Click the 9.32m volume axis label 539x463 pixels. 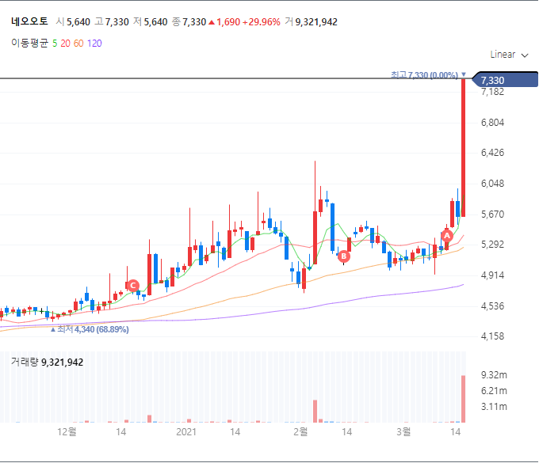point(494,375)
